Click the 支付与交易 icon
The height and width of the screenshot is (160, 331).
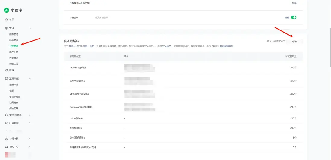coord(7,115)
